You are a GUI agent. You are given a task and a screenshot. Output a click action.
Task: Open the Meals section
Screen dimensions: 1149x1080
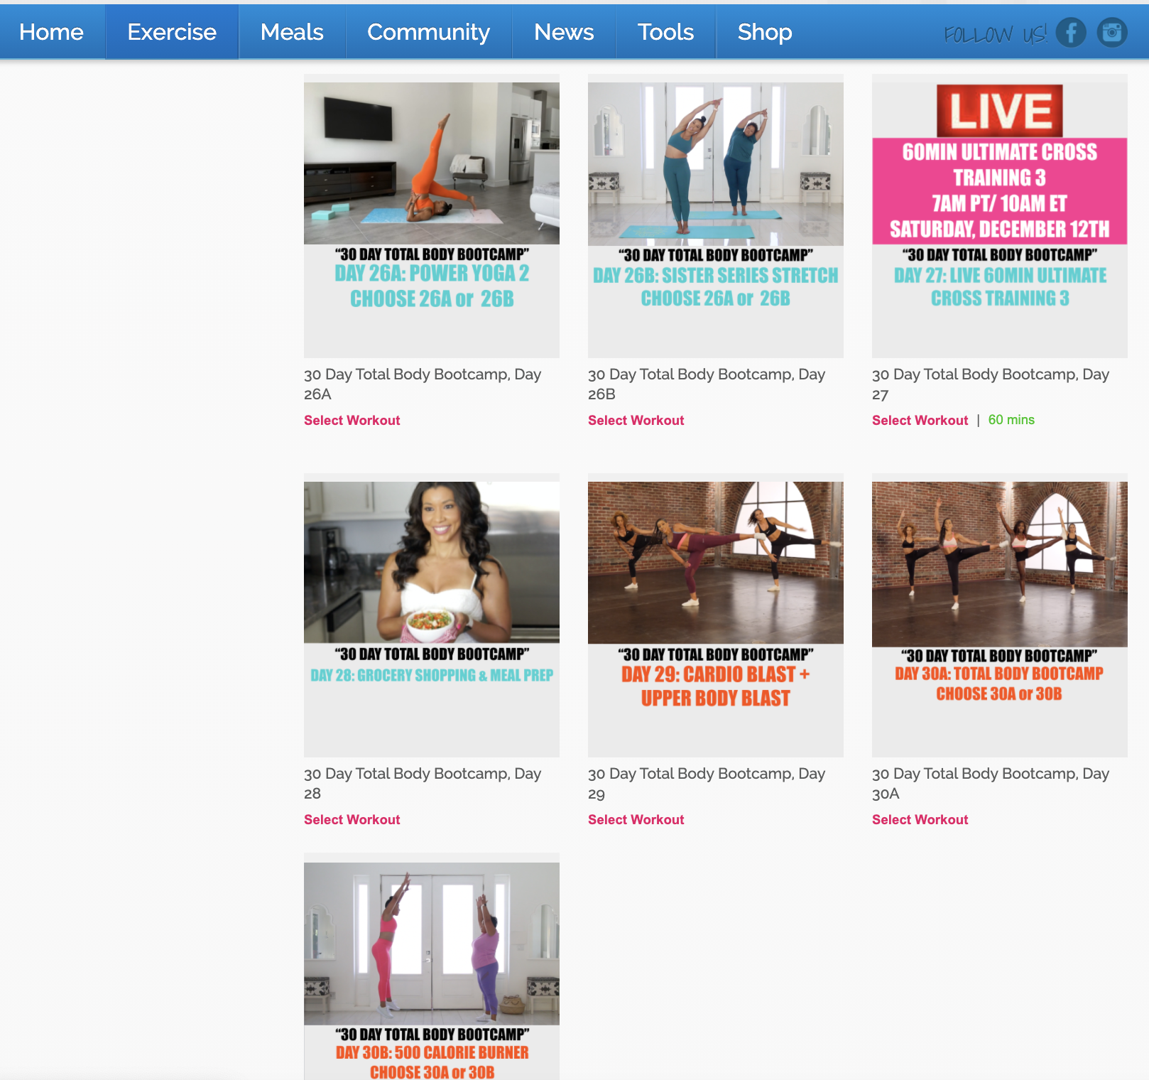(291, 32)
